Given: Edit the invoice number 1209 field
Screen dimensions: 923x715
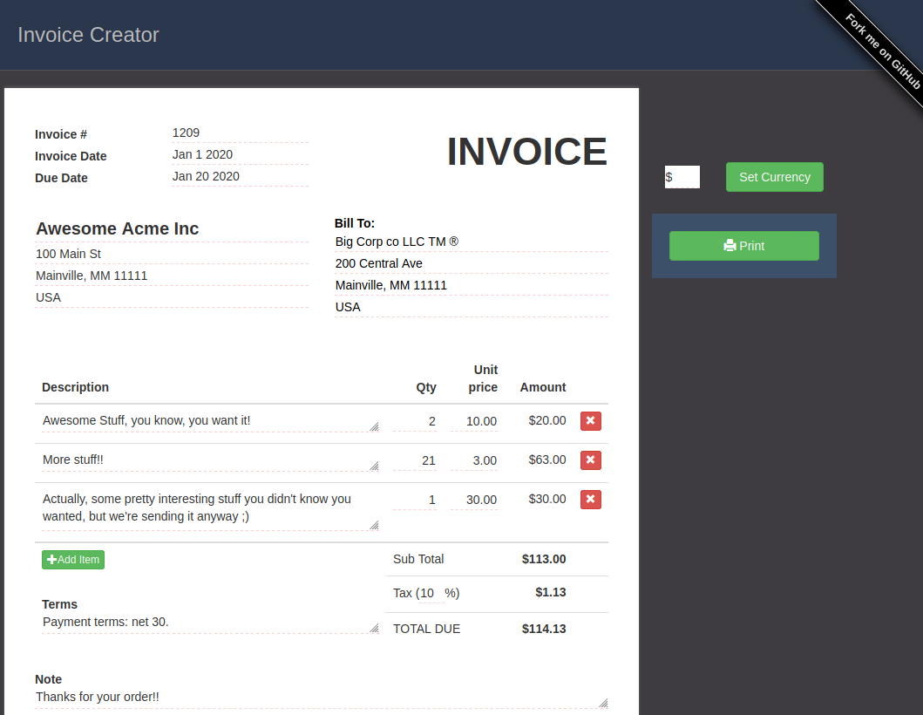Looking at the screenshot, I should [241, 133].
